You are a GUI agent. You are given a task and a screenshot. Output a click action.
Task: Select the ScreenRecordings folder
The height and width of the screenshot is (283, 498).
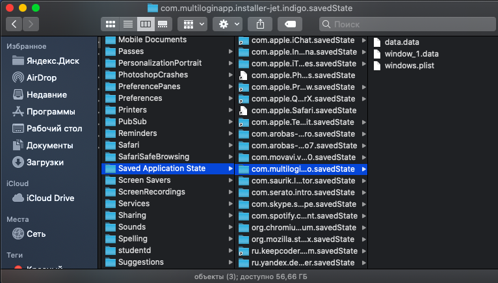(x=168, y=192)
